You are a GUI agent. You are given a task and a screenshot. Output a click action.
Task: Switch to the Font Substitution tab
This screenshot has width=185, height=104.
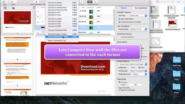click(x=141, y=8)
